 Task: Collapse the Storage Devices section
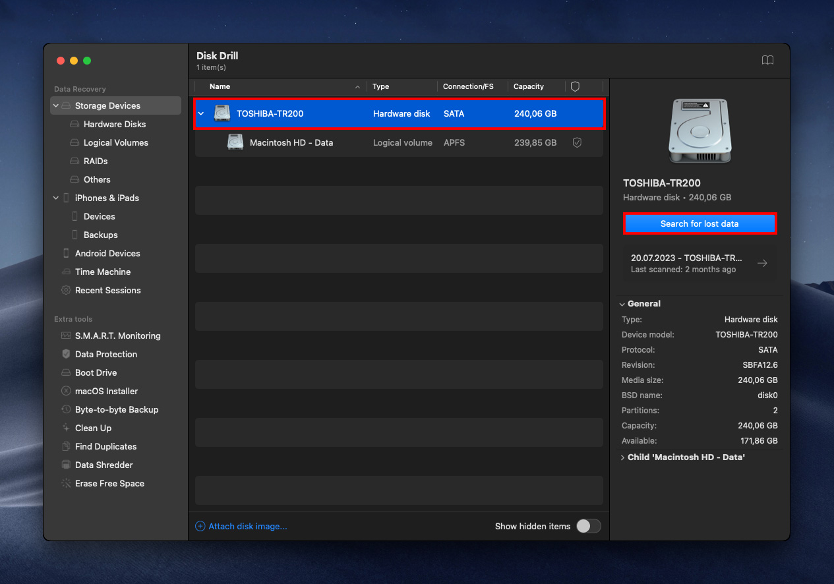[x=56, y=105]
